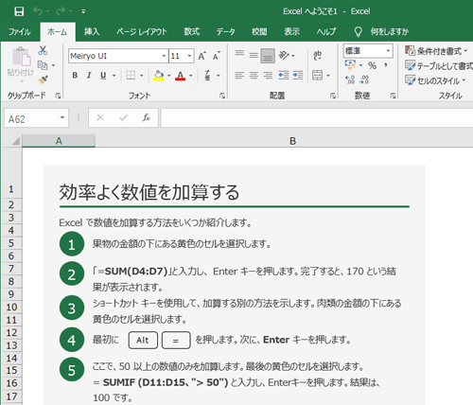Redo the last action
Image resolution: width=473 pixels, height=405 pixels.
[x=61, y=11]
